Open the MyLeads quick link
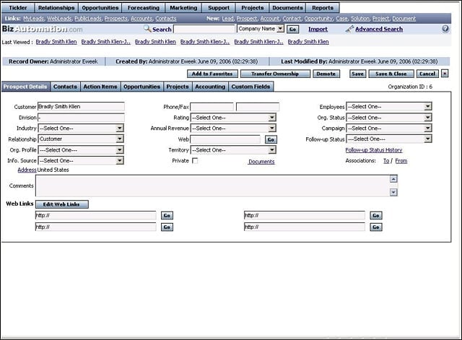The height and width of the screenshot is (340, 462). 34,19
